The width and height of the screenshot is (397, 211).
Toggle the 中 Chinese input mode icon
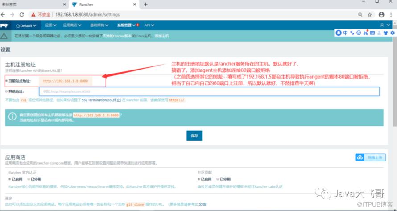345,33
